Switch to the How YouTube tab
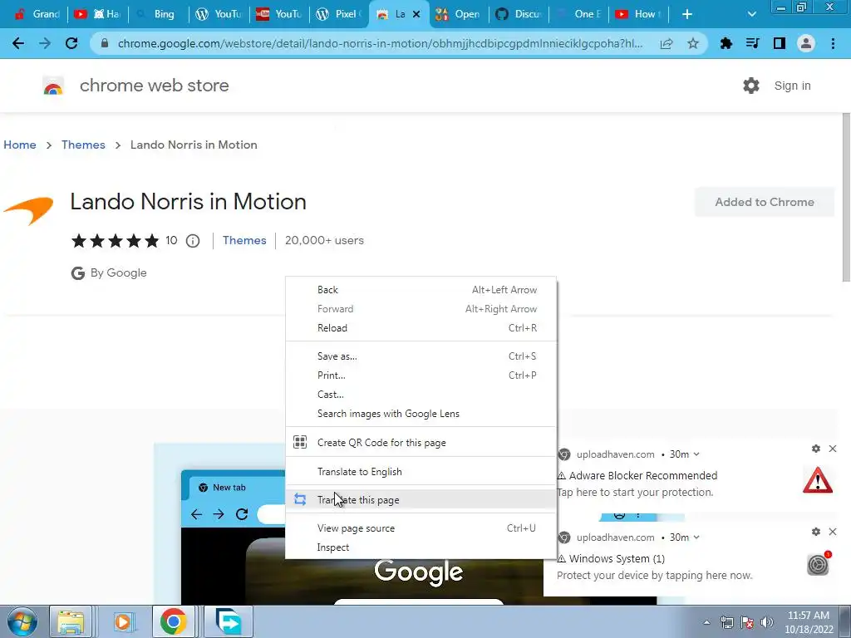Image resolution: width=851 pixels, height=638 pixels. click(x=639, y=14)
